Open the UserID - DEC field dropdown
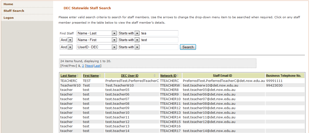Viewport: 310px width, 133px height. pyautogui.click(x=97, y=47)
